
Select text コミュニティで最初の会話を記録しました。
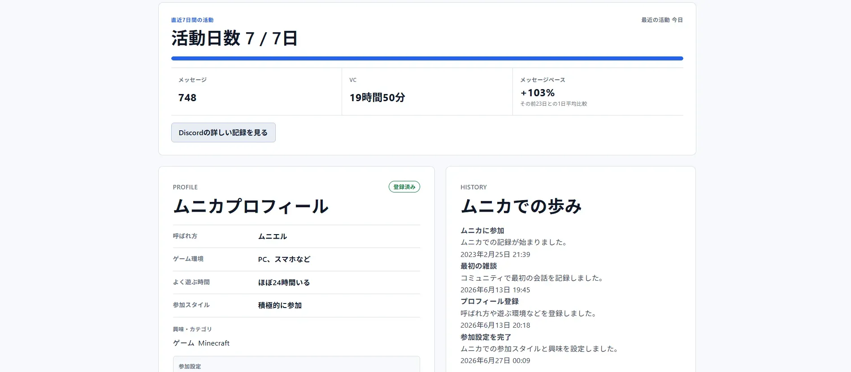533,278
